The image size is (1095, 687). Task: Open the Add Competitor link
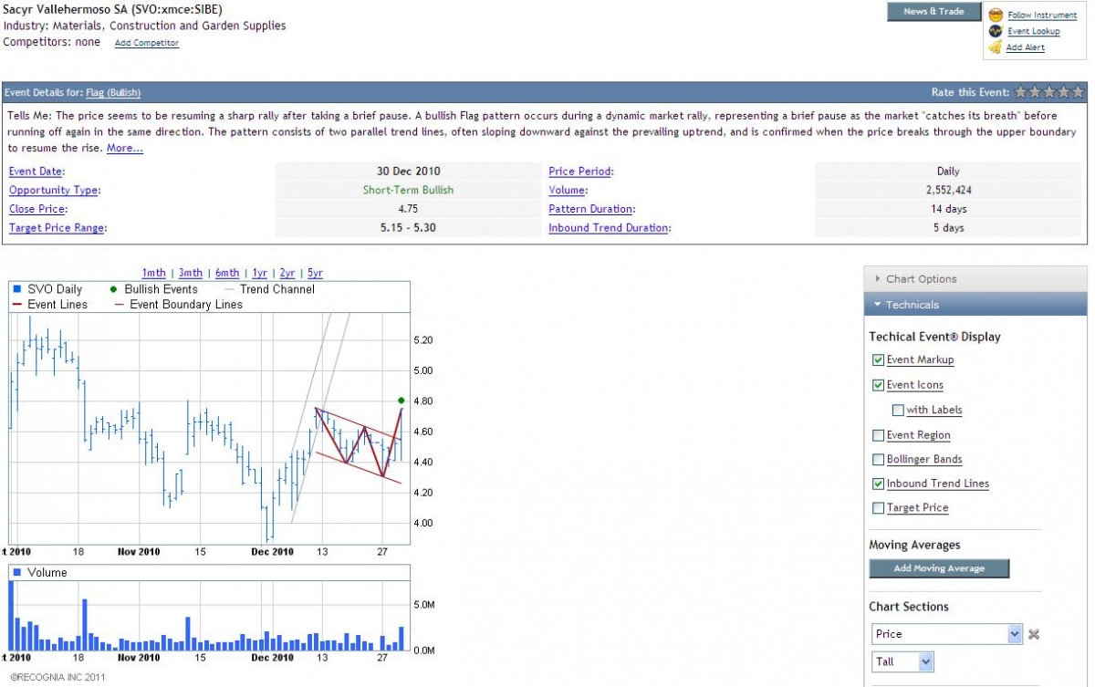coord(147,43)
